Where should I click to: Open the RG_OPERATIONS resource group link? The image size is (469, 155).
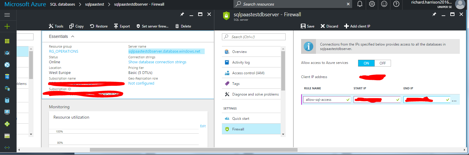[x=63, y=51]
